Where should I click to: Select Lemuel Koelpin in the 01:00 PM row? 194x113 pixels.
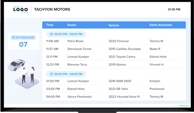pos(78,81)
